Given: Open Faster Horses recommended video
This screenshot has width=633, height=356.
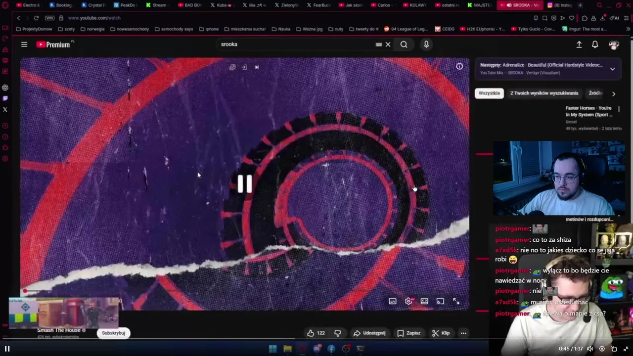Looking at the screenshot, I should [x=588, y=111].
